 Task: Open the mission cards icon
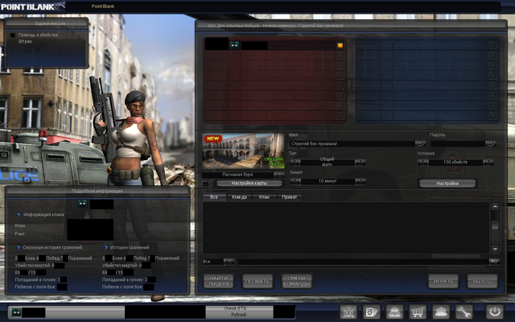click(x=371, y=311)
